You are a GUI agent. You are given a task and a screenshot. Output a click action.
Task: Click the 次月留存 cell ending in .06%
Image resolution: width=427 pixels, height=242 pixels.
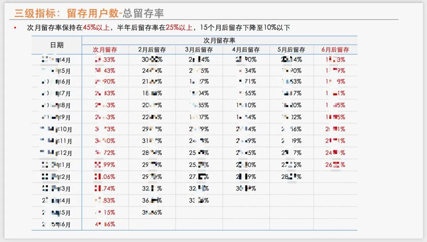[105, 177]
